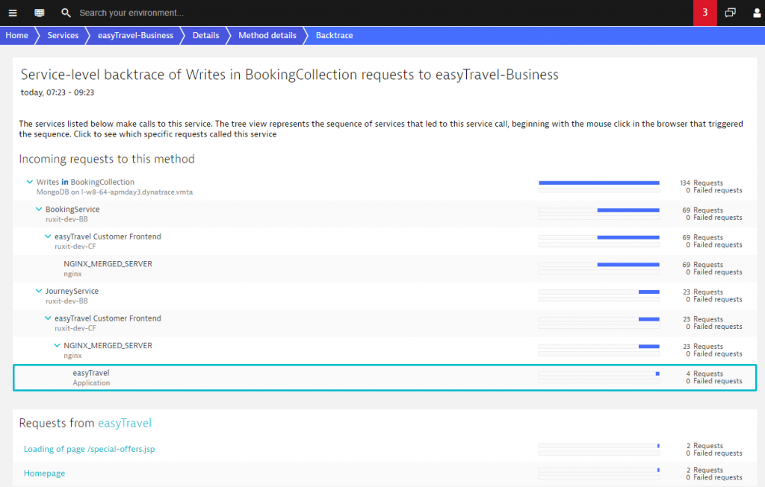The image size is (765, 487).
Task: Collapse Writes in BookingCollection node
Action: tap(29, 182)
